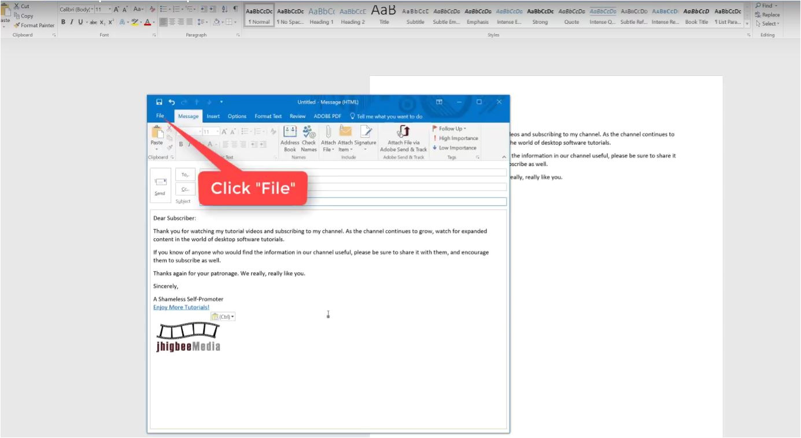Click the Check Names icon
The image size is (801, 438).
309,138
